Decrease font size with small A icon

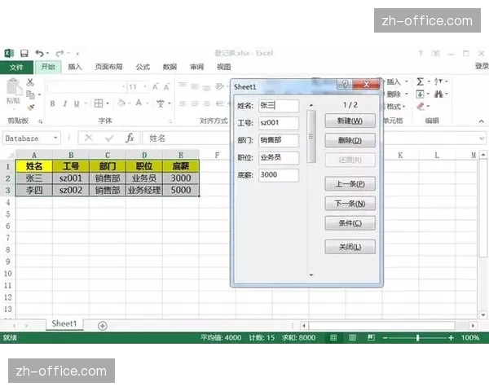(x=166, y=87)
